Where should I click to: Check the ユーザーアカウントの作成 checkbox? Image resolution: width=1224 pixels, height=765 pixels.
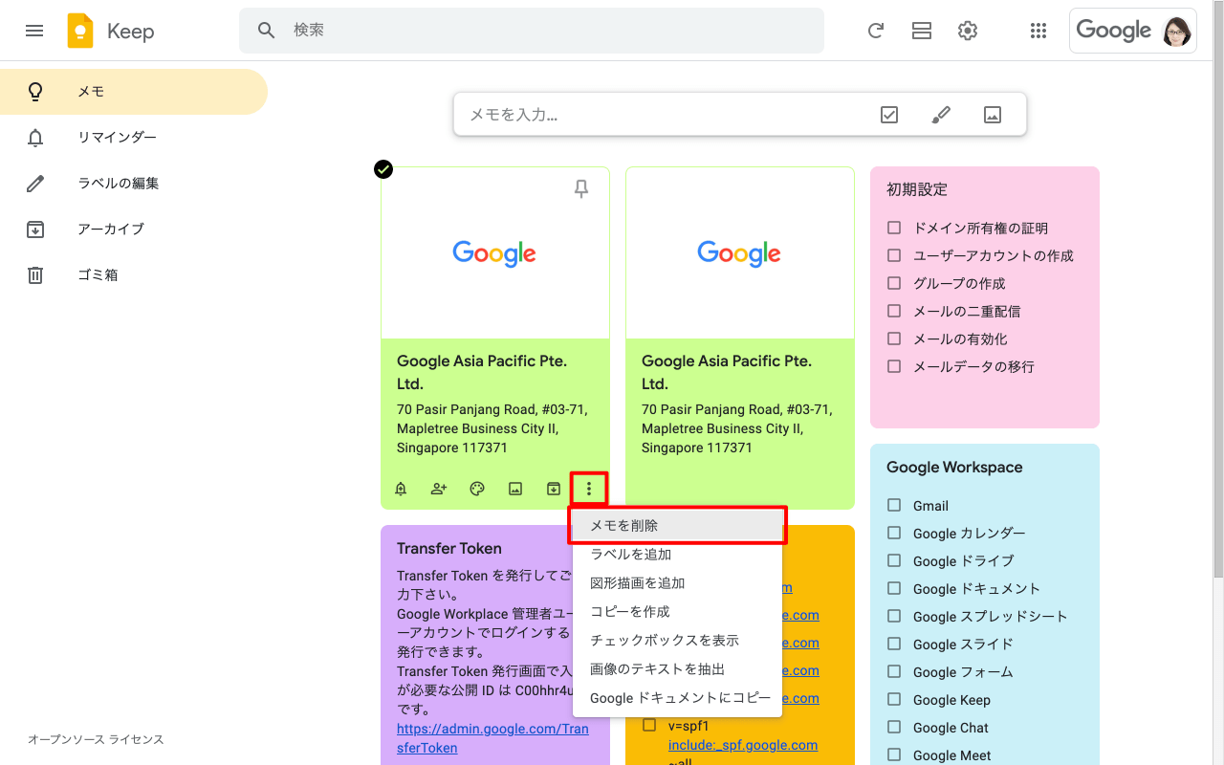[894, 255]
